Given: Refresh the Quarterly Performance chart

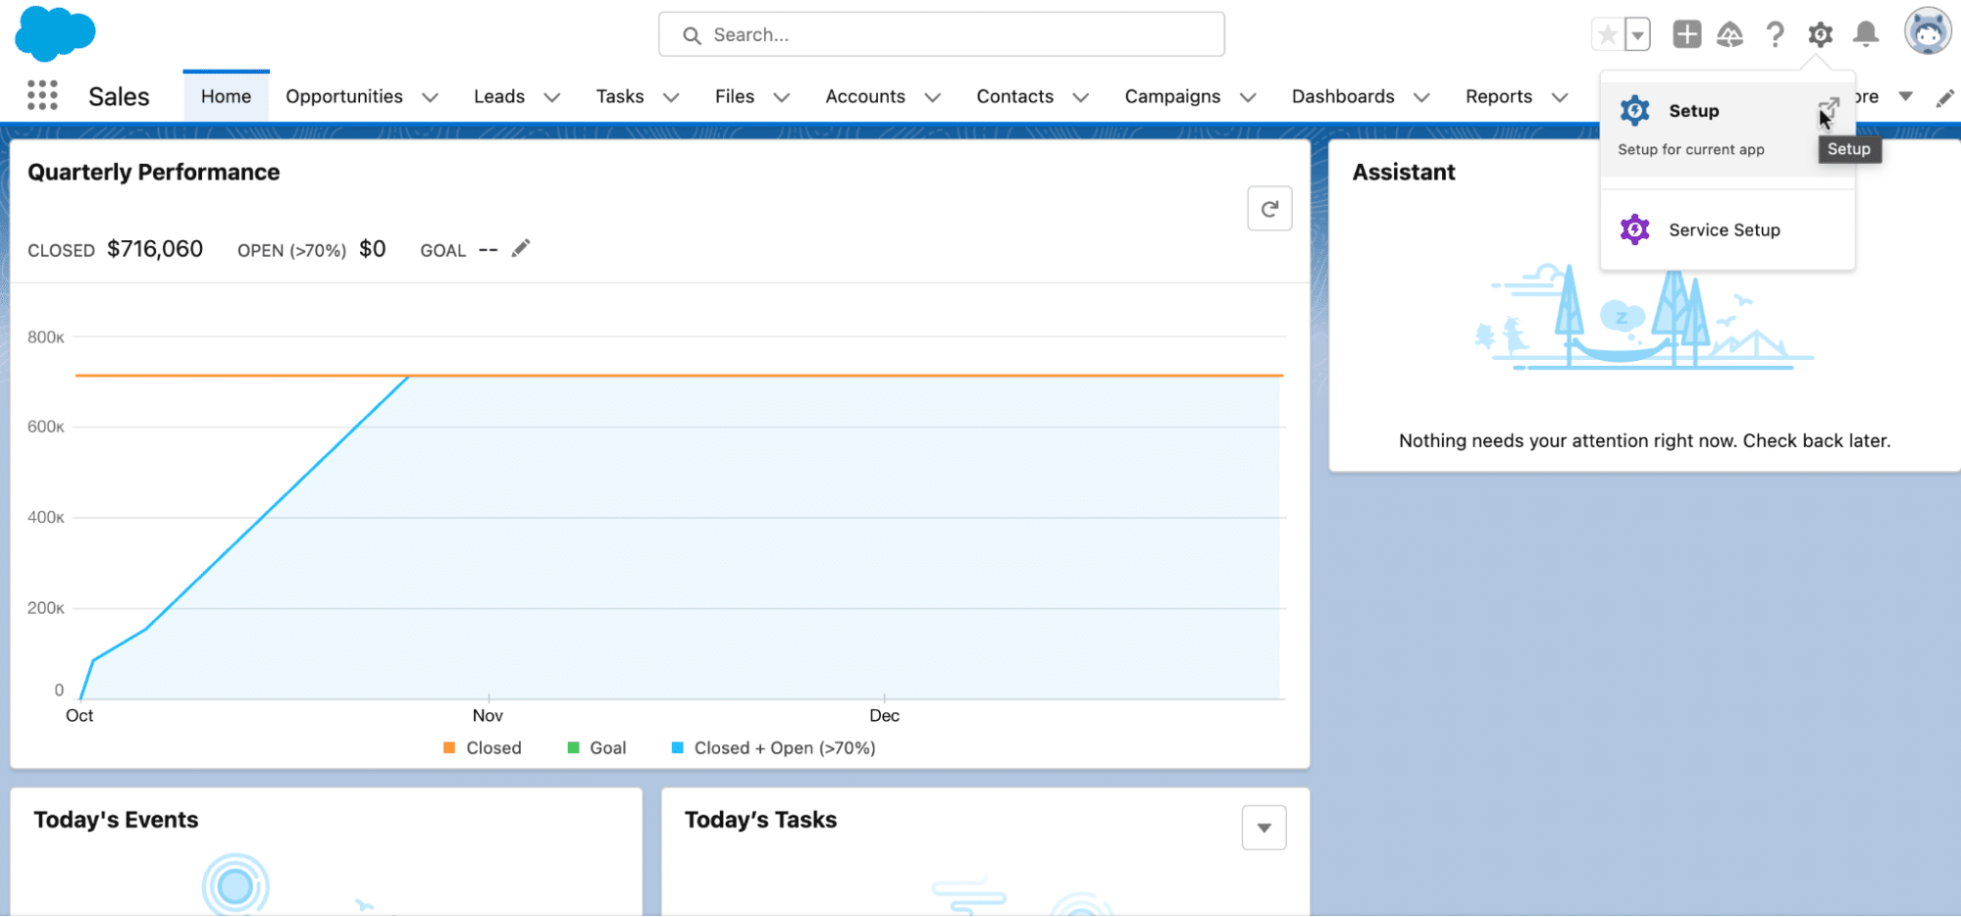Looking at the screenshot, I should click(x=1269, y=208).
